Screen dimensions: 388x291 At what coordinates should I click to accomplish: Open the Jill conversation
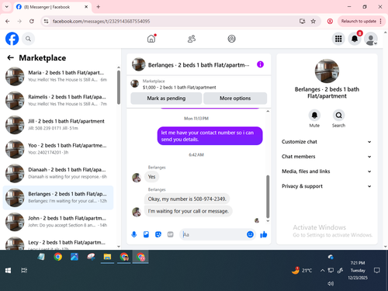coord(58,125)
